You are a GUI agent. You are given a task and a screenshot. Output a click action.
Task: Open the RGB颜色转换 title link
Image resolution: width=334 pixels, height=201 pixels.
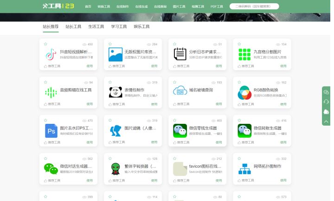coord(266,90)
